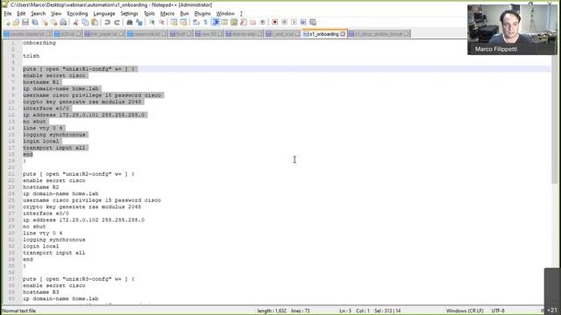Click the Close document toolbar icon
Screen dimensions: 561x315
point(45,23)
